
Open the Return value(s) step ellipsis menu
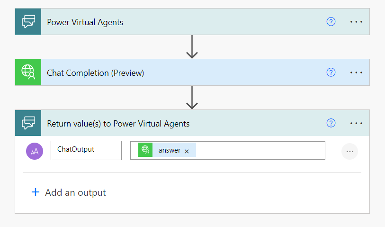tap(356, 123)
